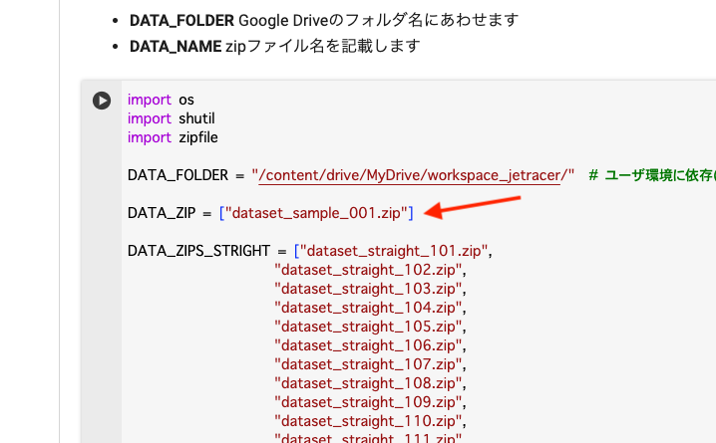Click the "import shutil" line

point(172,118)
